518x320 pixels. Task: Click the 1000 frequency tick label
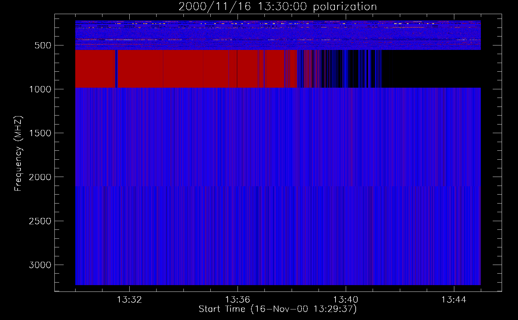[40, 89]
